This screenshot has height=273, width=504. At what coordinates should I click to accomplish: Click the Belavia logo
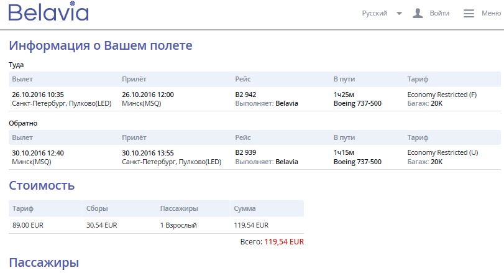coord(48,13)
